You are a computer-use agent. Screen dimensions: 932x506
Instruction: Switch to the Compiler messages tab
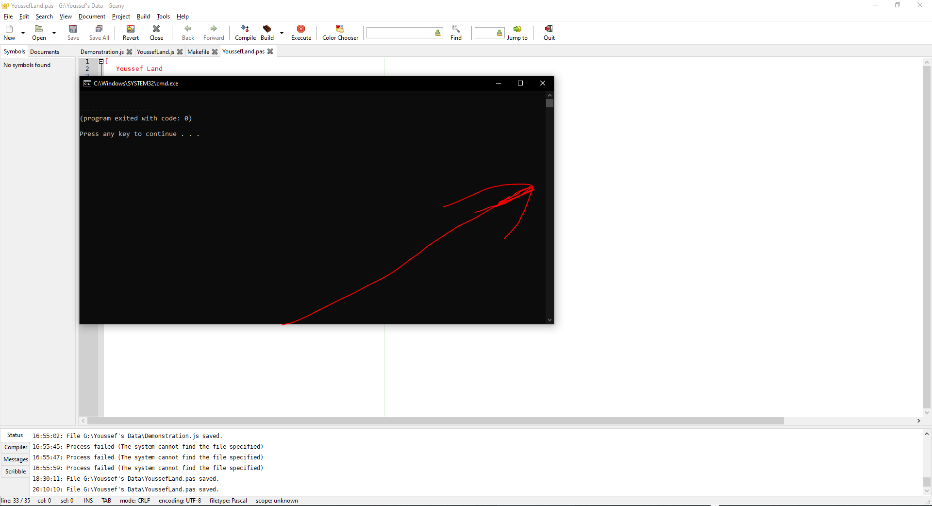[x=16, y=447]
